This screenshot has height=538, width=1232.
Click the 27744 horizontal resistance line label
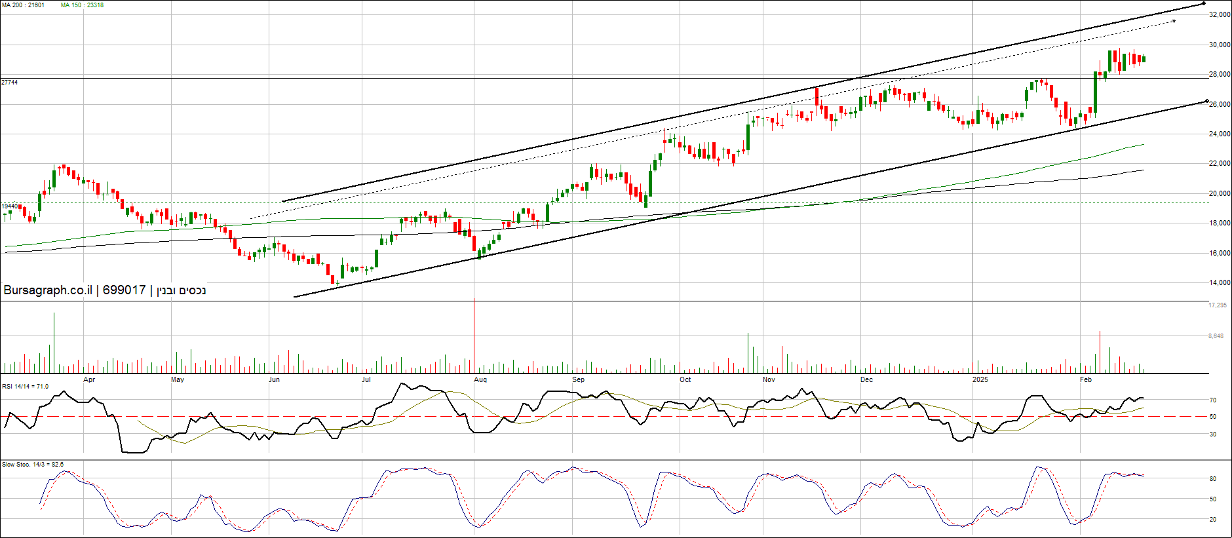coord(10,83)
